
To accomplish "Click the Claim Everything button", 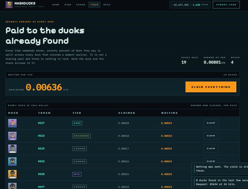I will pos(211,87).
